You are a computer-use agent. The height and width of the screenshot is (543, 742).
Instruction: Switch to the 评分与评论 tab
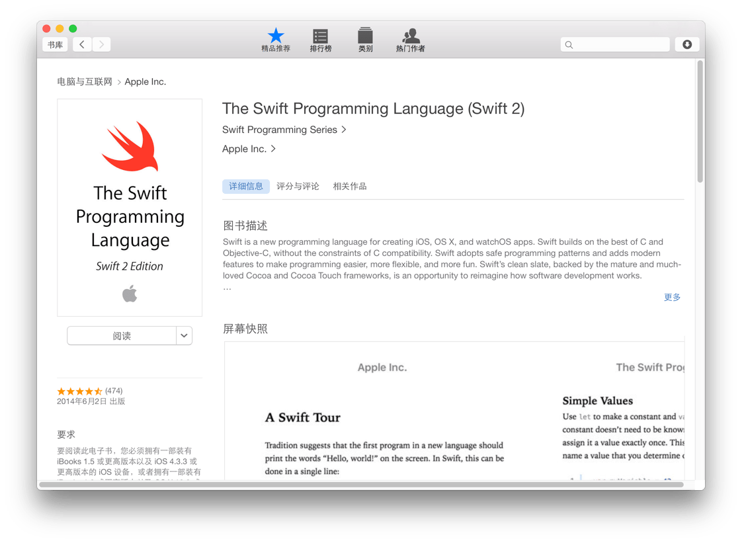click(x=298, y=186)
